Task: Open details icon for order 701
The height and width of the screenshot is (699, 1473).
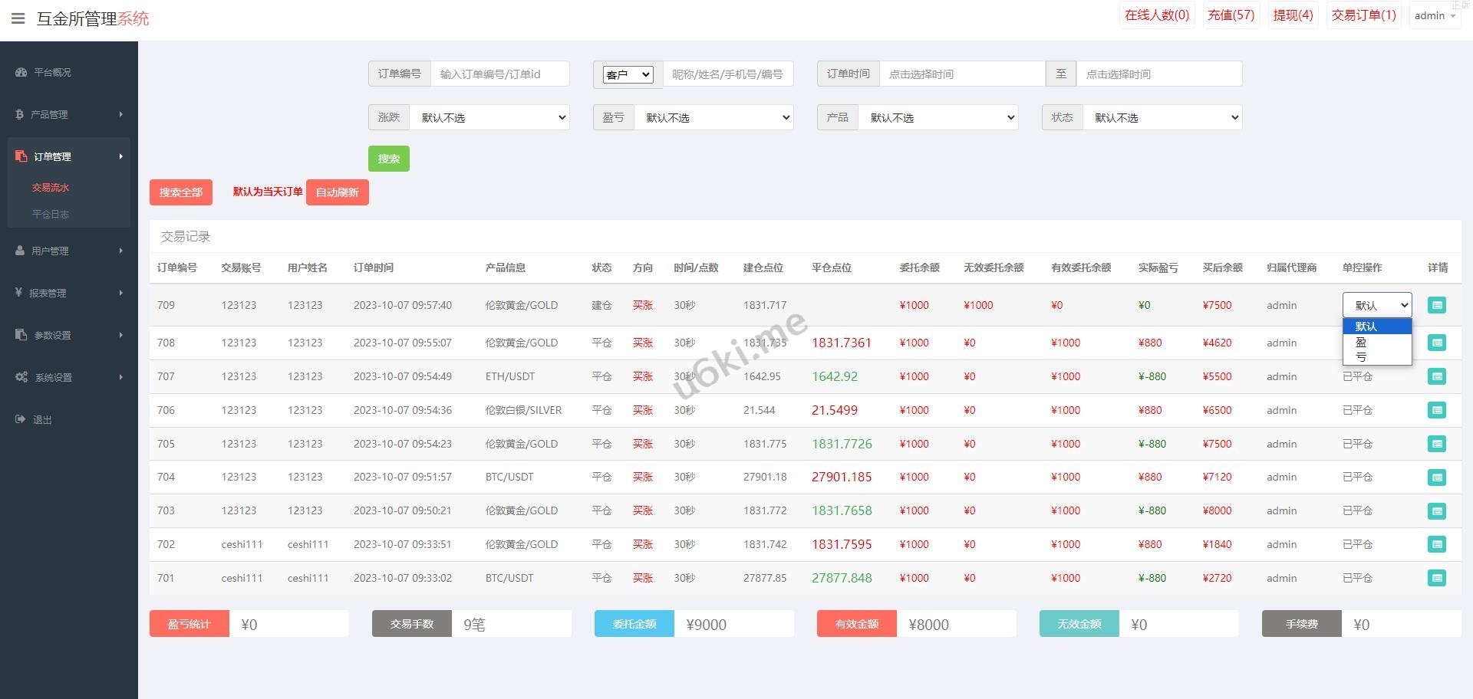Action: point(1436,578)
